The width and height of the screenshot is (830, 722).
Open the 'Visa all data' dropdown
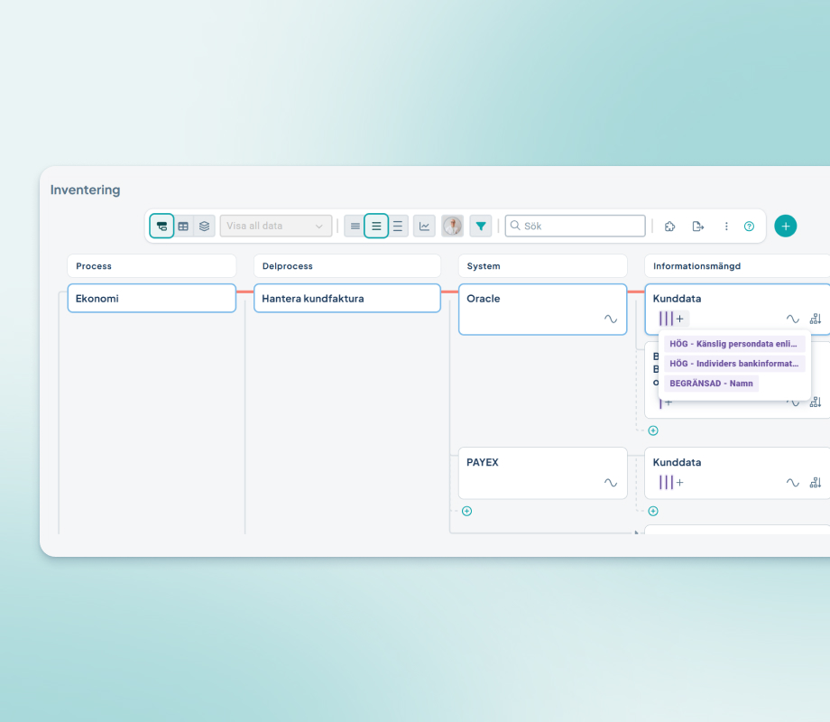click(276, 226)
